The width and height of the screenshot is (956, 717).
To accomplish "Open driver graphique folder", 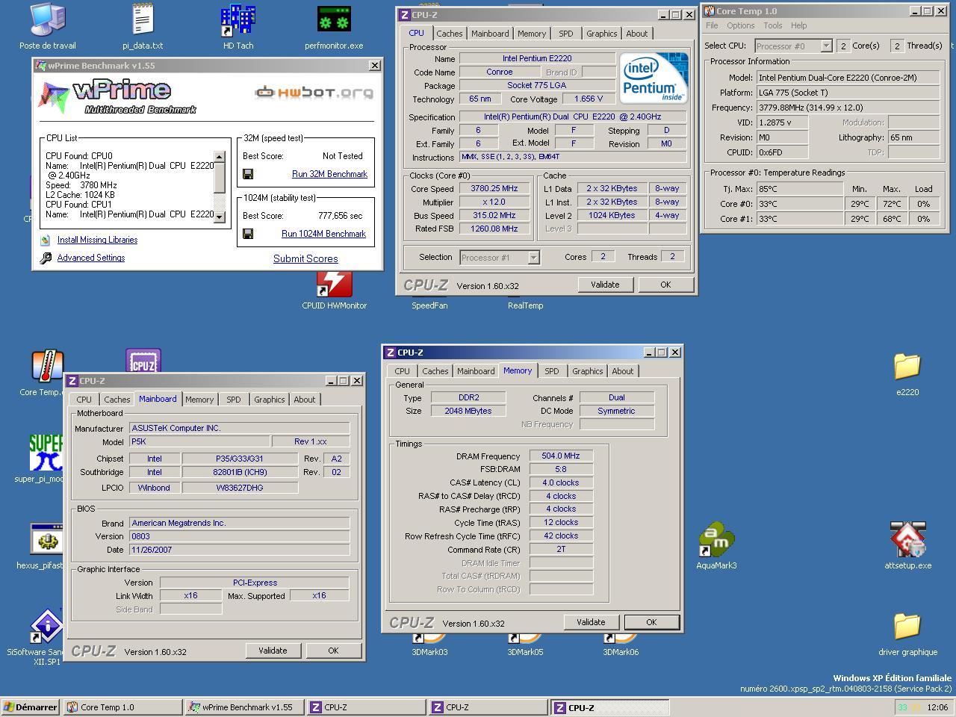I will [x=907, y=626].
